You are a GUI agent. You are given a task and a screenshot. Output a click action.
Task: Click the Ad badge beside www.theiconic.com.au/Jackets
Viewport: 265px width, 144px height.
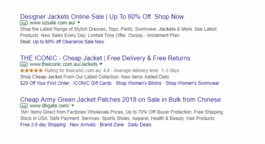point(24,64)
